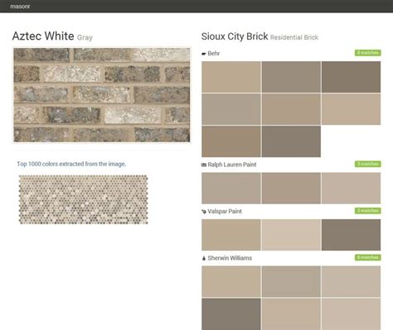The width and height of the screenshot is (393, 330).
Task: Open the Aztec White brick image
Action: [x=102, y=95]
